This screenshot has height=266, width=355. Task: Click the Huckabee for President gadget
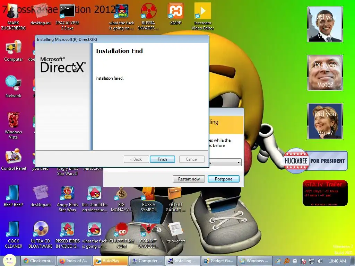coord(315,161)
